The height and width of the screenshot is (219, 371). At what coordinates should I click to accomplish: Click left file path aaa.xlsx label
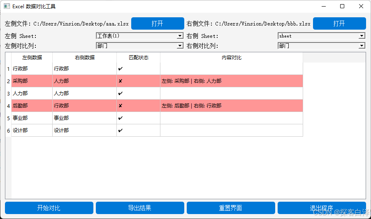click(81, 24)
